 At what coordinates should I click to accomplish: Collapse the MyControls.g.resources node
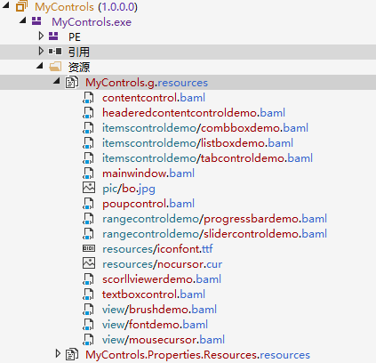click(x=57, y=81)
